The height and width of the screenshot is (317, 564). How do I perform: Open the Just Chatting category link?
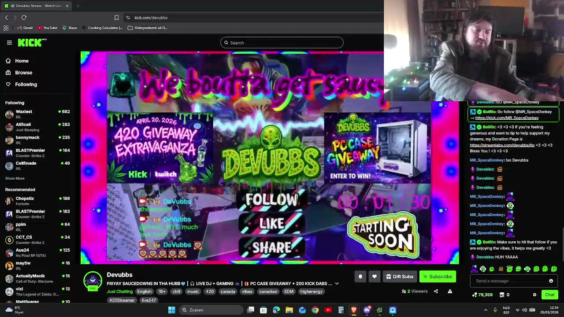click(x=119, y=291)
